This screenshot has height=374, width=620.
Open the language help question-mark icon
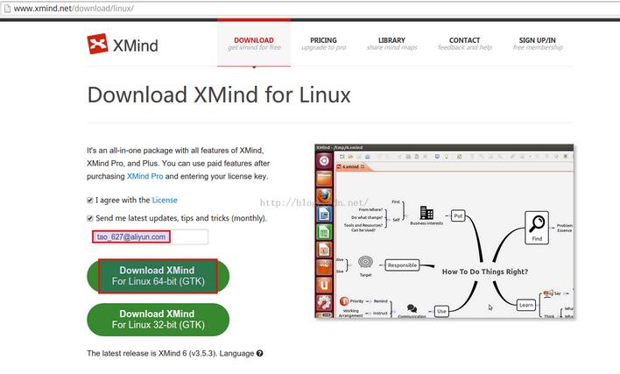click(259, 354)
